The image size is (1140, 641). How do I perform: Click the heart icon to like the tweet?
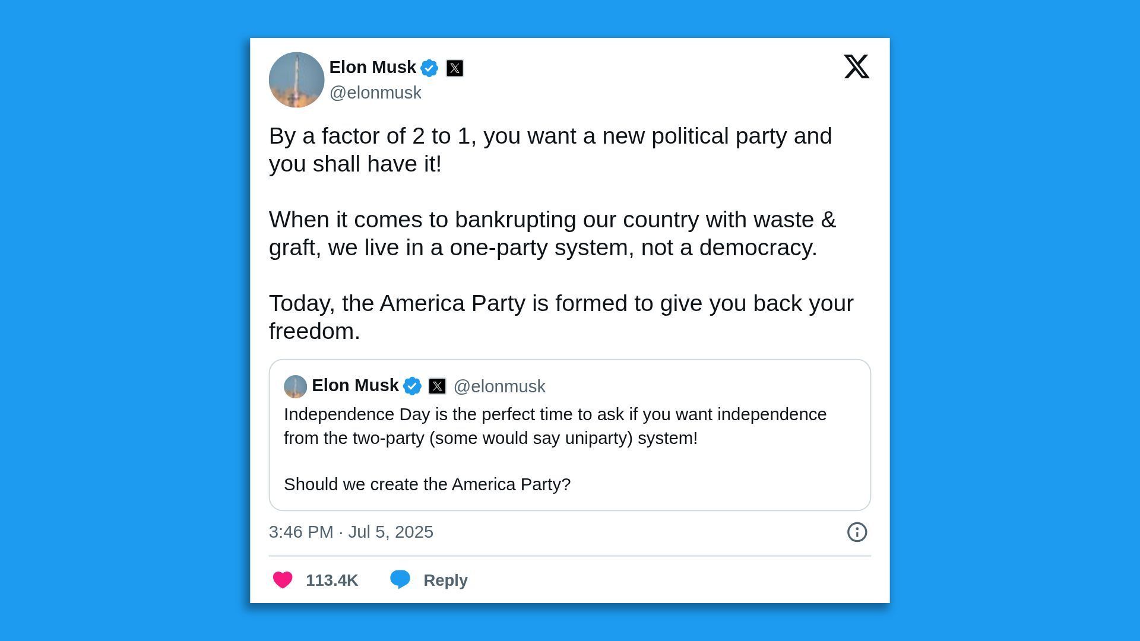pos(283,580)
